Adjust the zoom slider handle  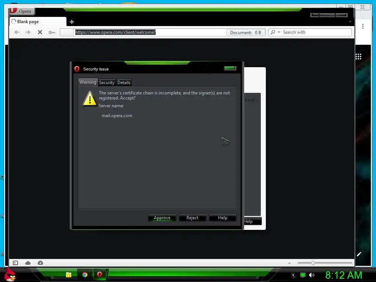coord(313,263)
